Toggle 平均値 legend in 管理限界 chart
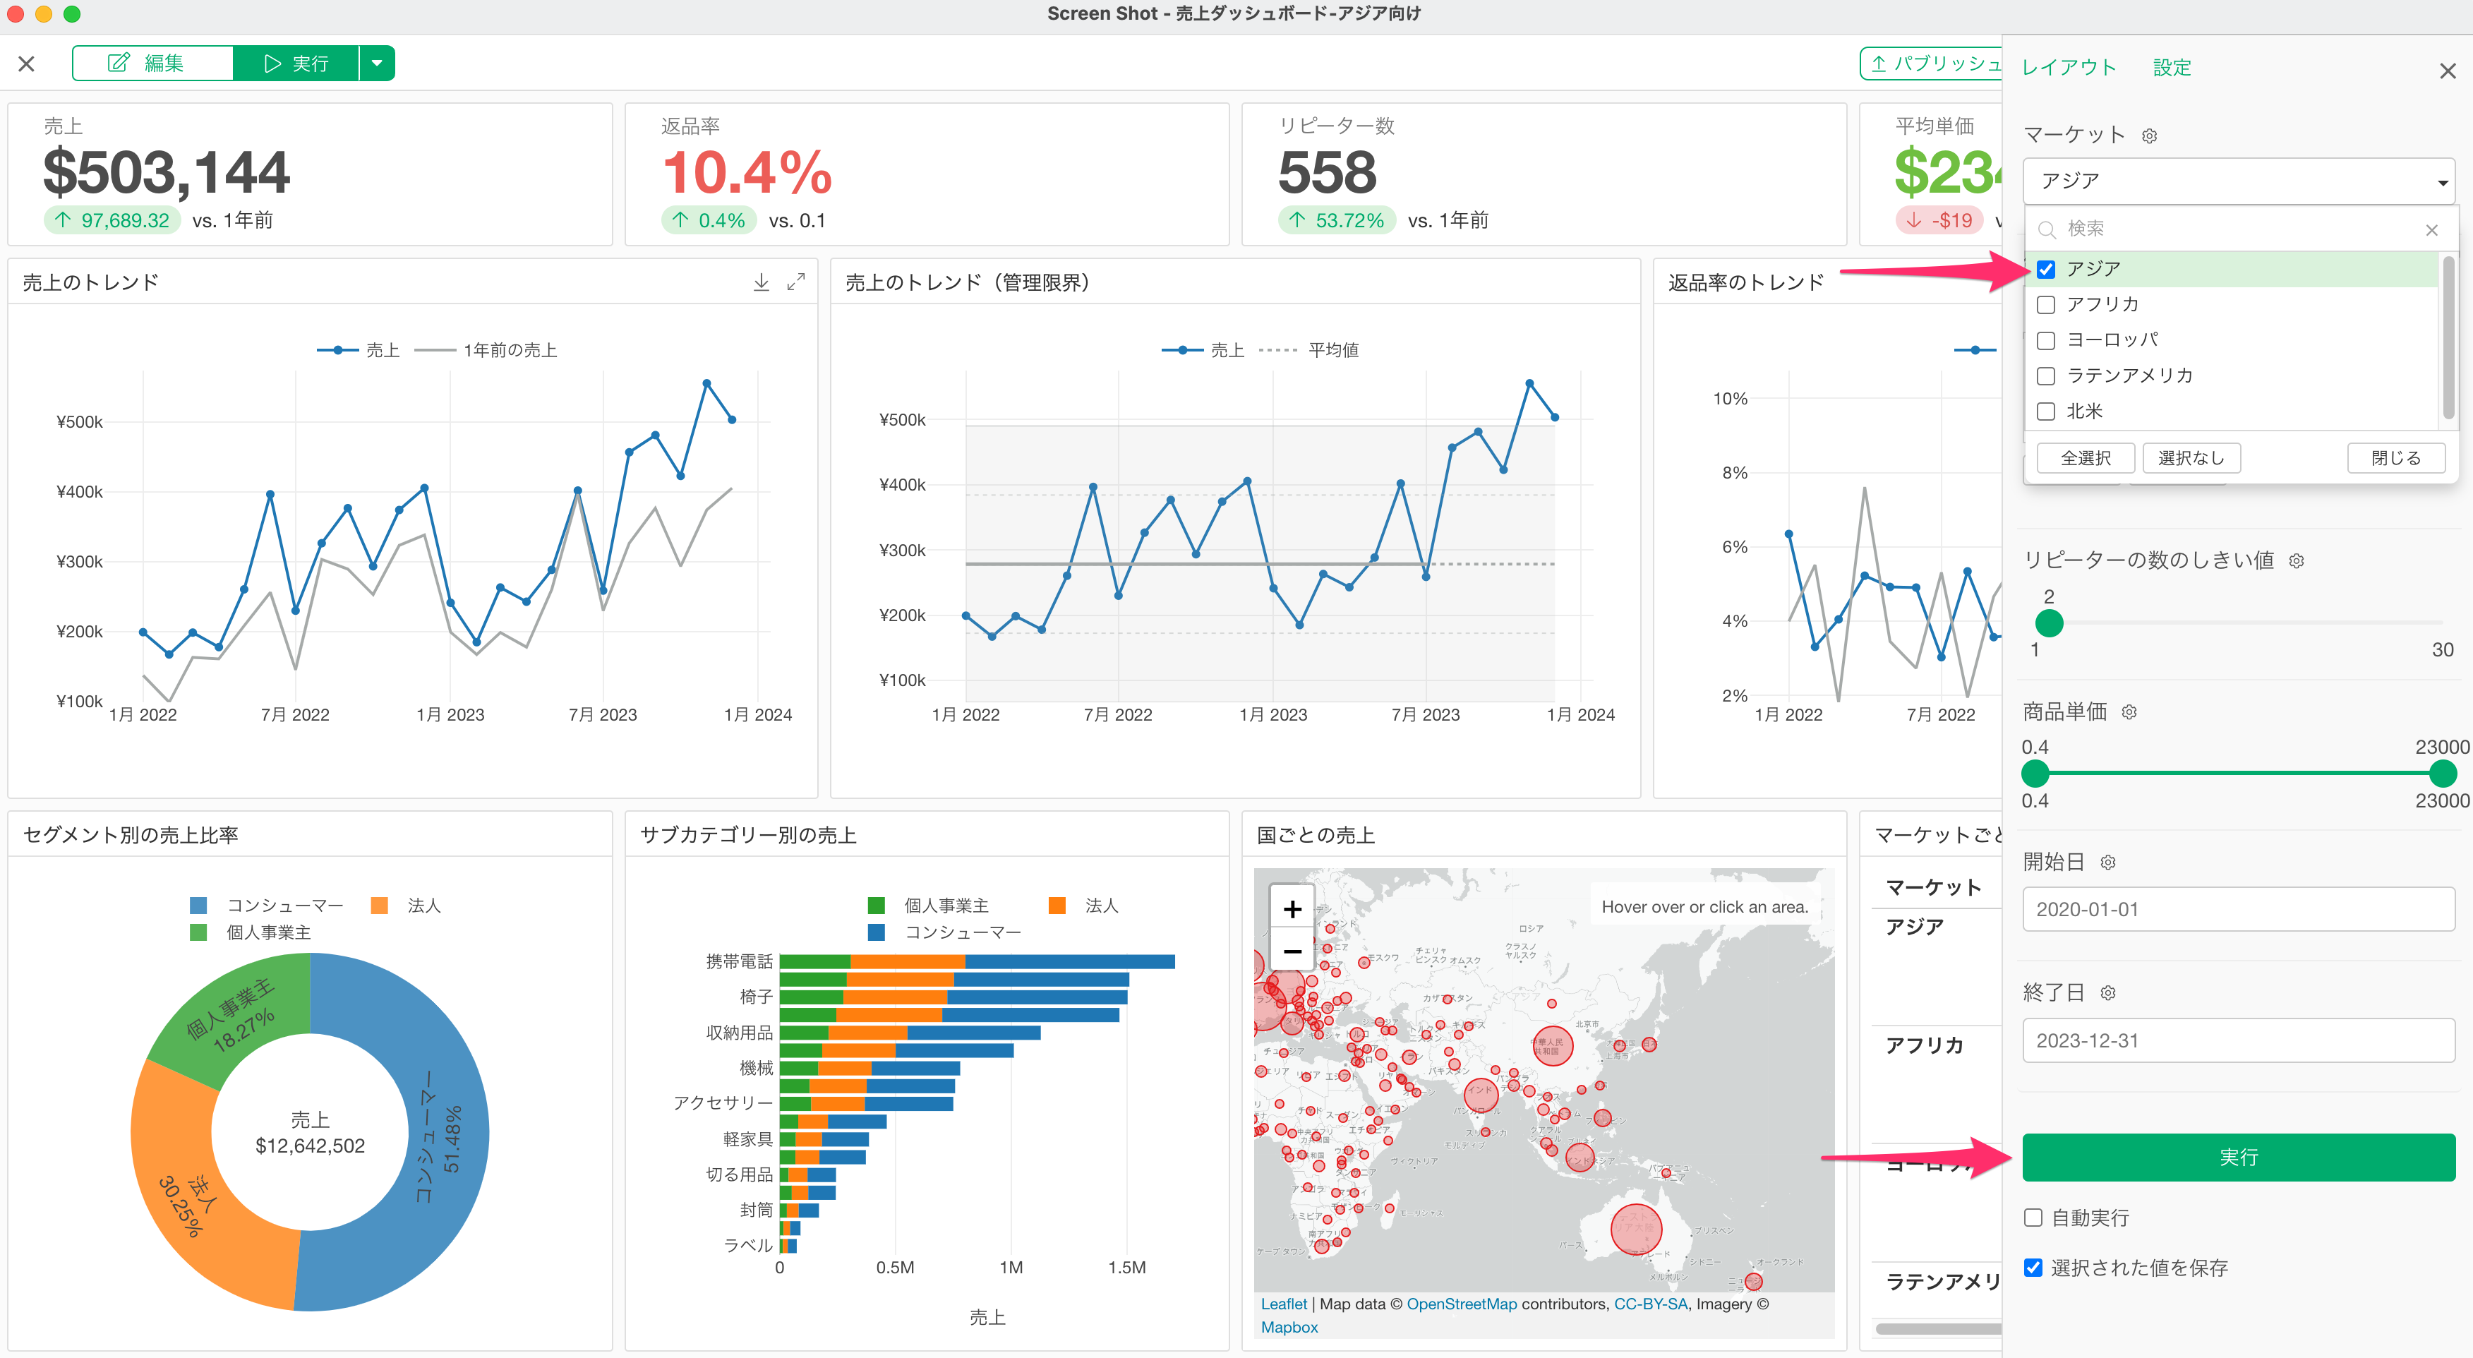Image resolution: width=2473 pixels, height=1358 pixels. point(1308,351)
